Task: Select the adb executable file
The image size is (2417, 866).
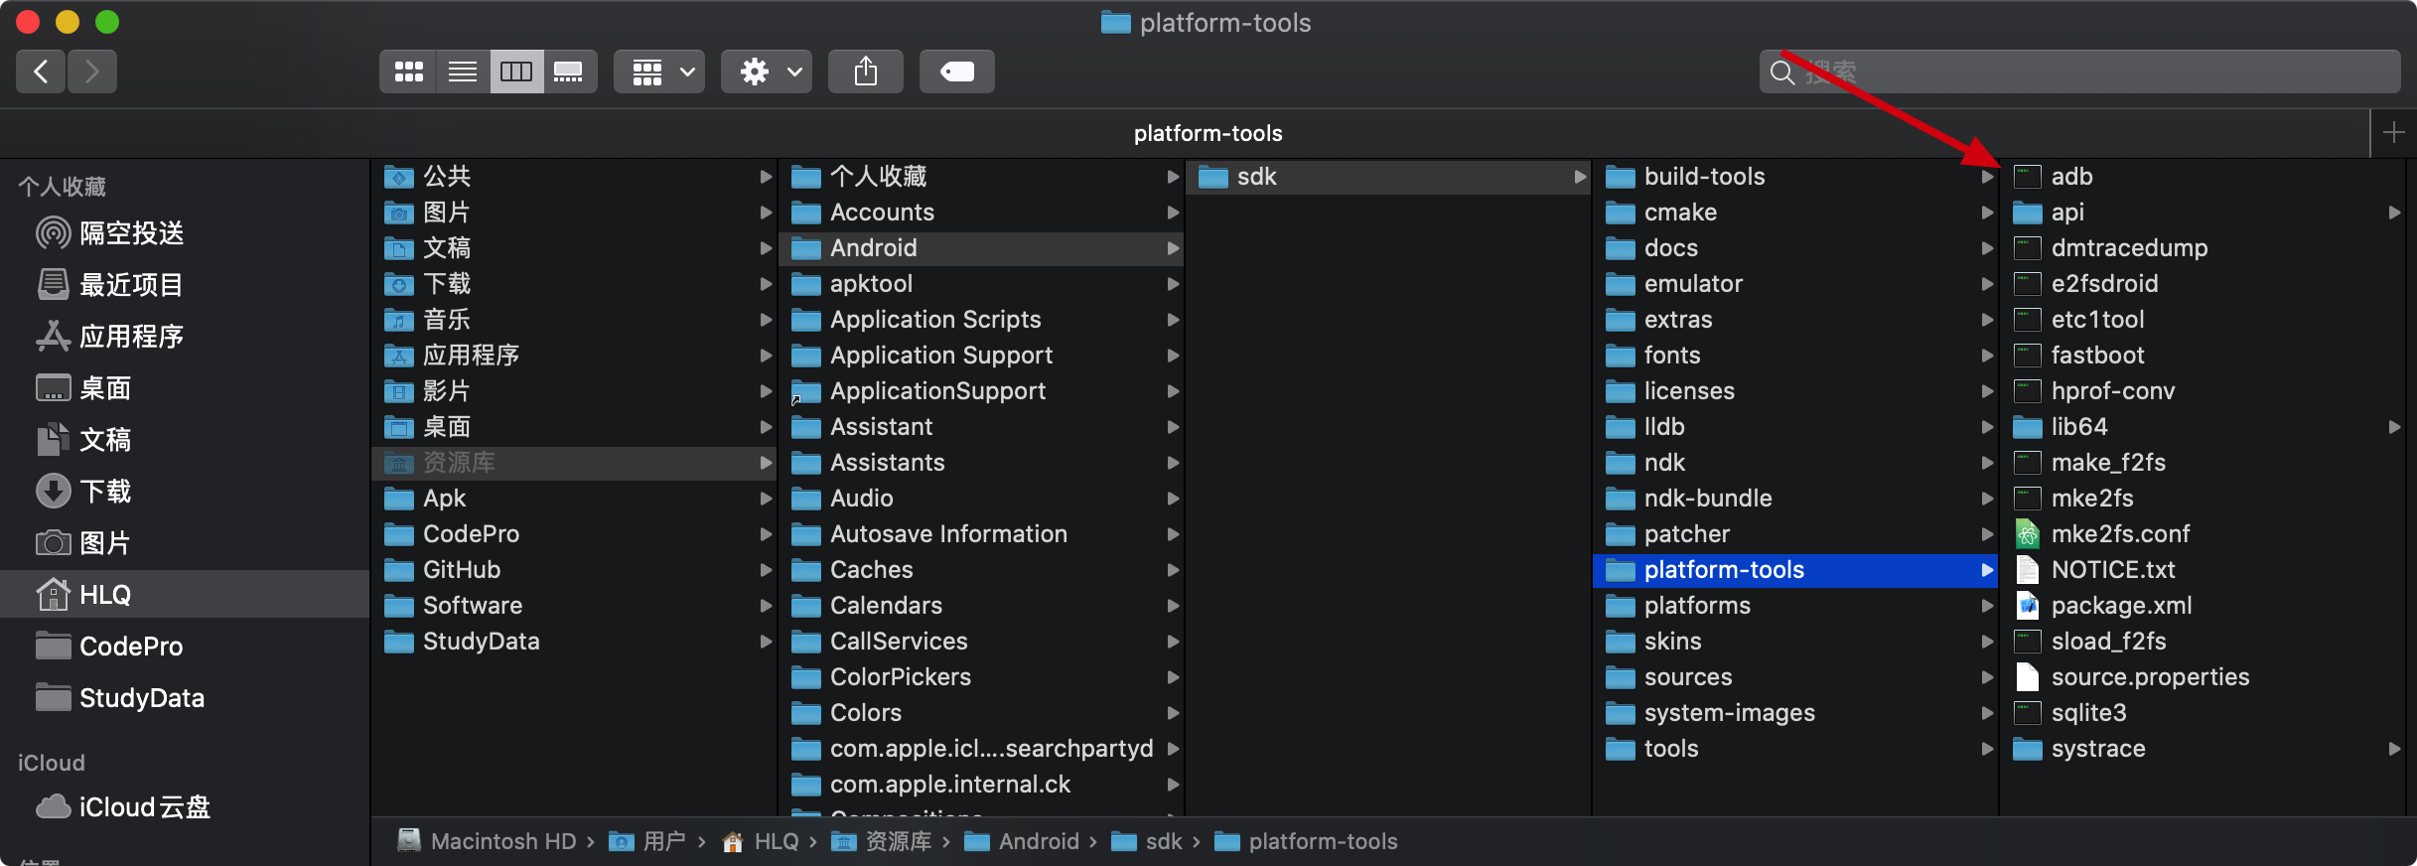Action: [x=2071, y=177]
